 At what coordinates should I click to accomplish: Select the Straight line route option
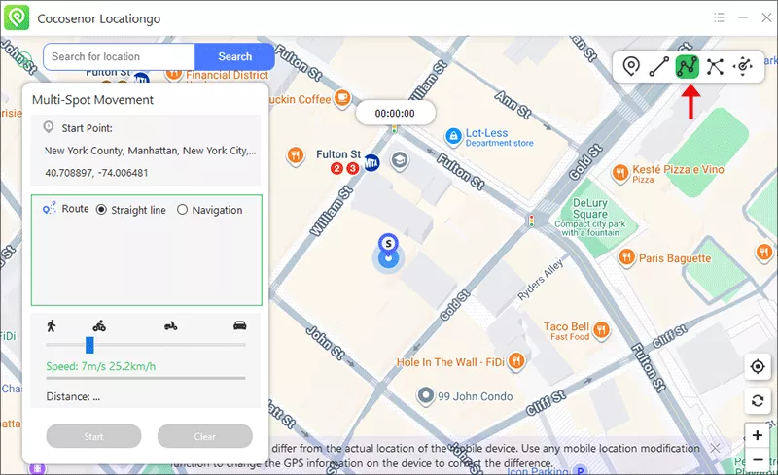tap(102, 210)
